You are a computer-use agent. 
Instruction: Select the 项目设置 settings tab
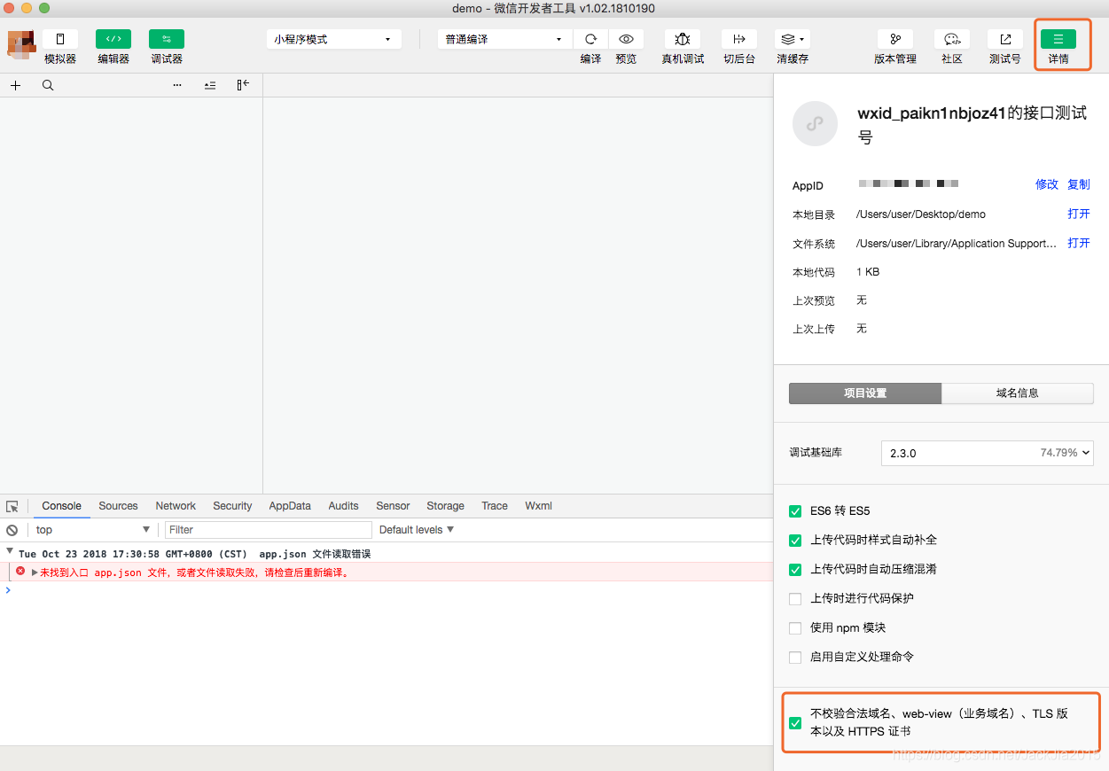pos(865,393)
